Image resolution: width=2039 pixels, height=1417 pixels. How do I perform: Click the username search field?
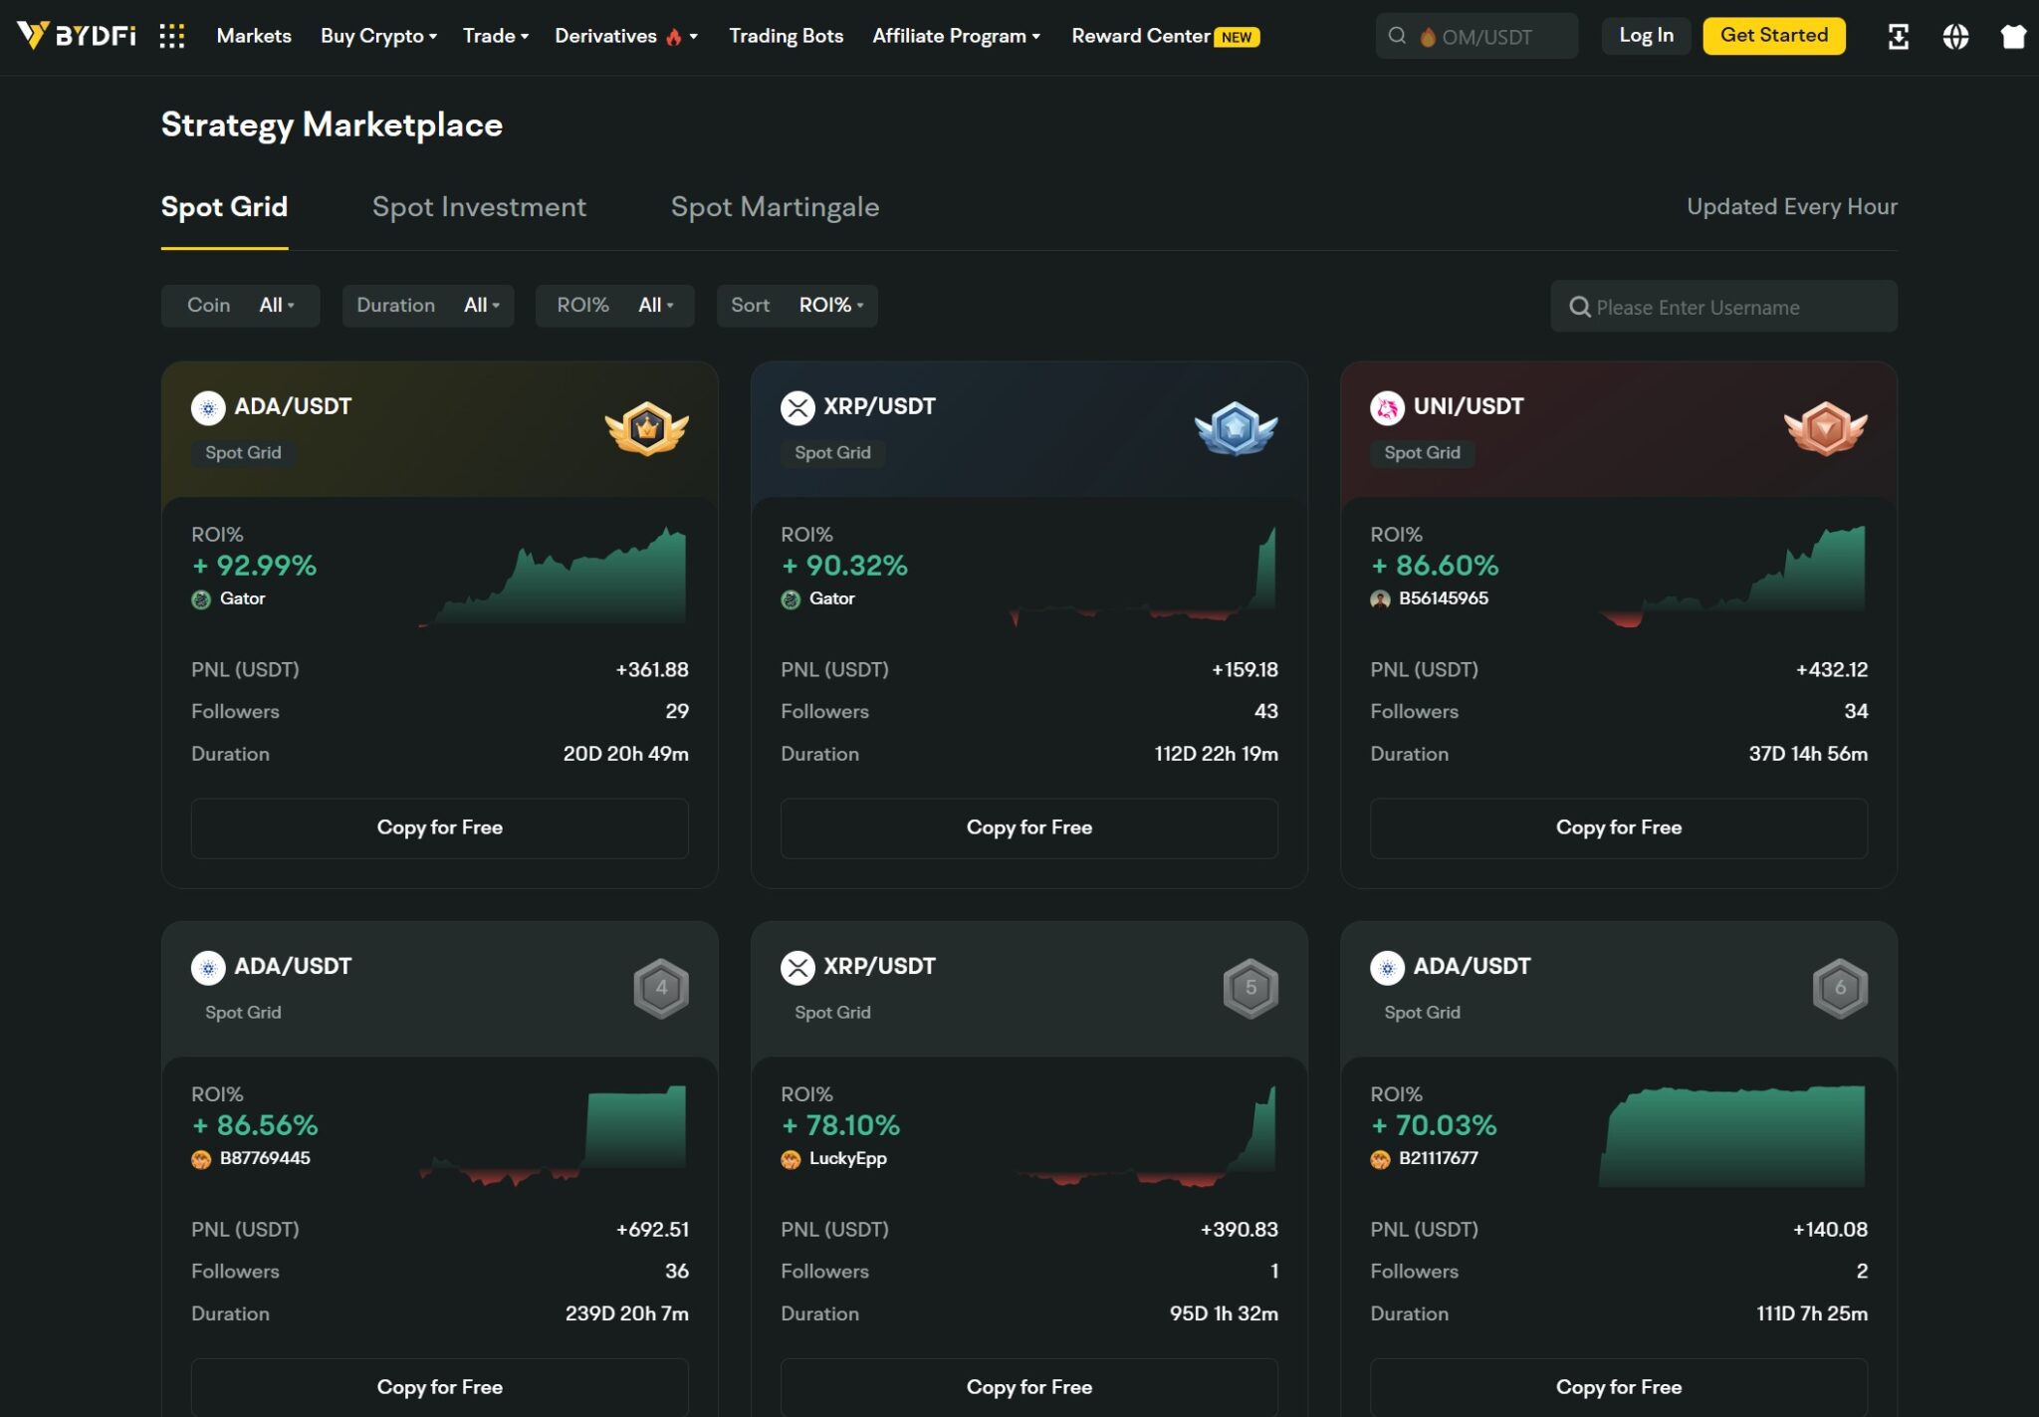click(x=1723, y=307)
